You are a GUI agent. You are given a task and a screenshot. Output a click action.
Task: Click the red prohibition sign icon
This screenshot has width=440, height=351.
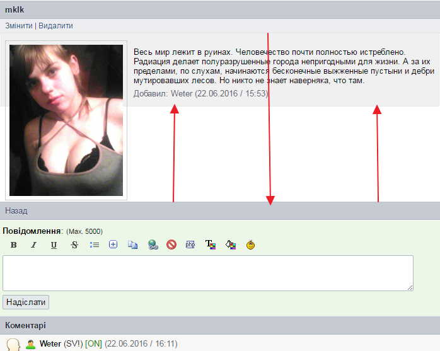pyautogui.click(x=171, y=245)
